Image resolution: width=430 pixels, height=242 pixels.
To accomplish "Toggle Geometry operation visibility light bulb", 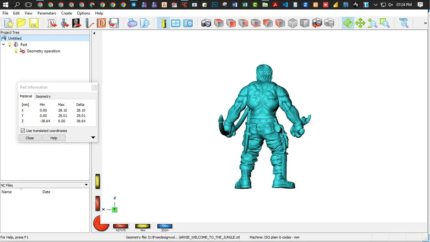I will pos(16,51).
